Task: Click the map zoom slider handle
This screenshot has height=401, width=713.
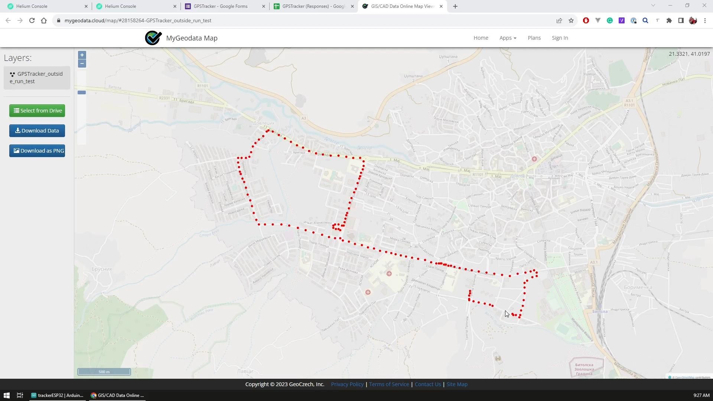Action: click(x=82, y=92)
